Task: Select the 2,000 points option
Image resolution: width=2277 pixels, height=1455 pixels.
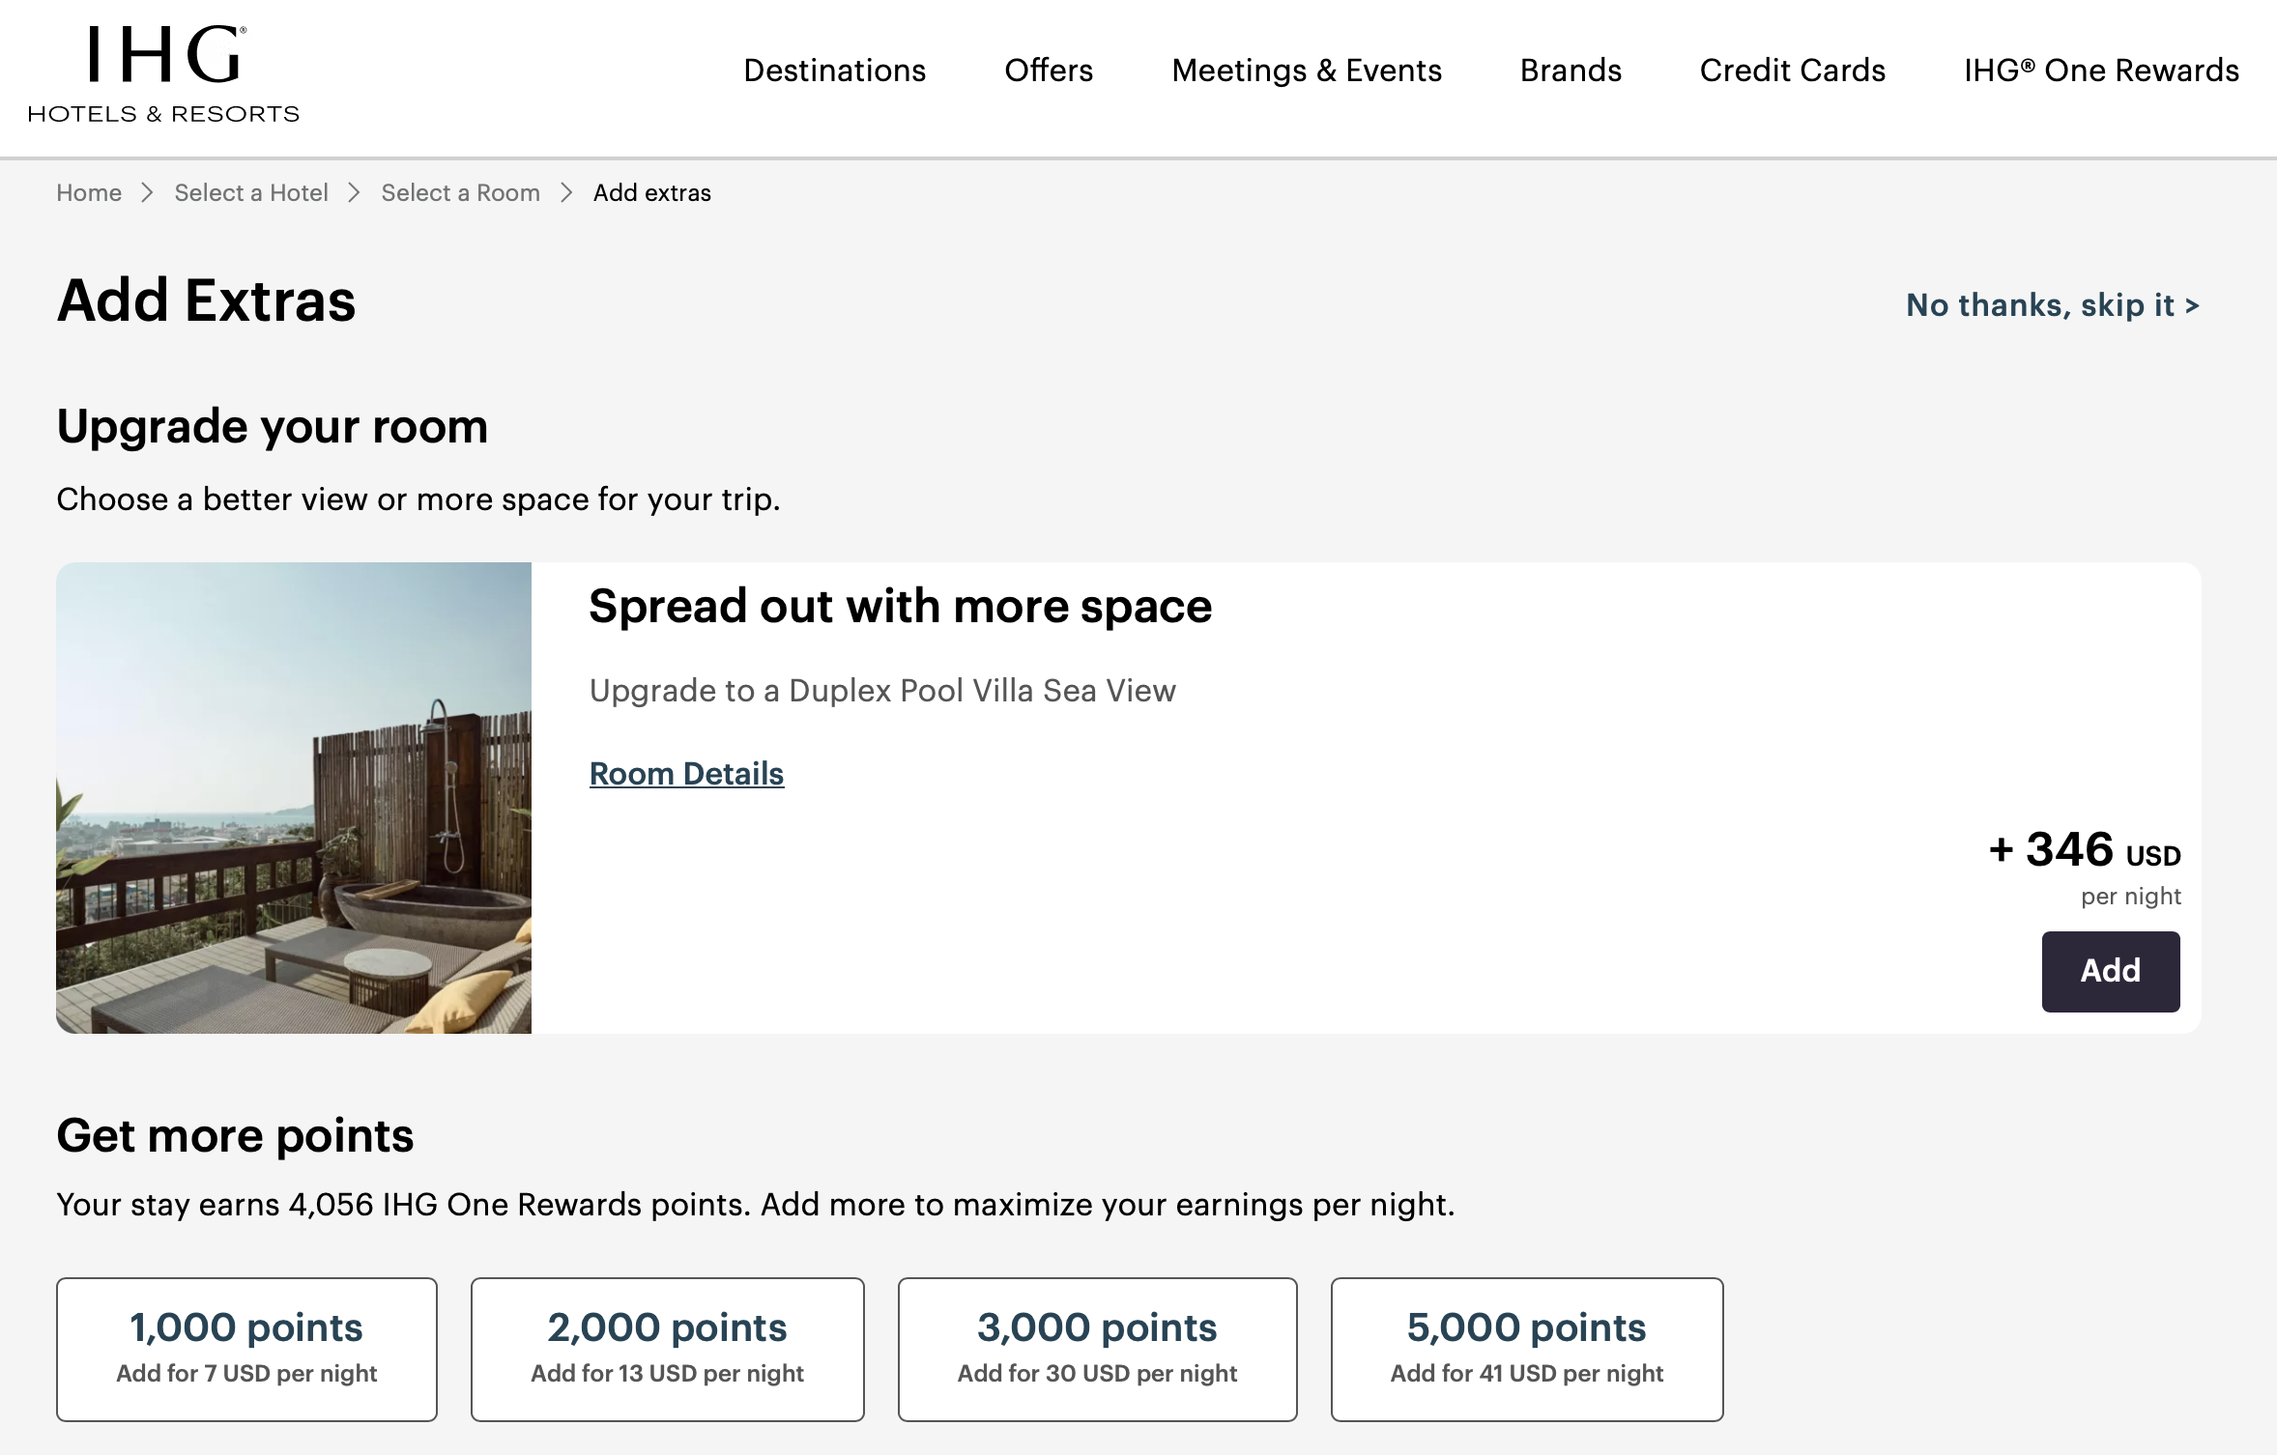Action: tap(668, 1350)
